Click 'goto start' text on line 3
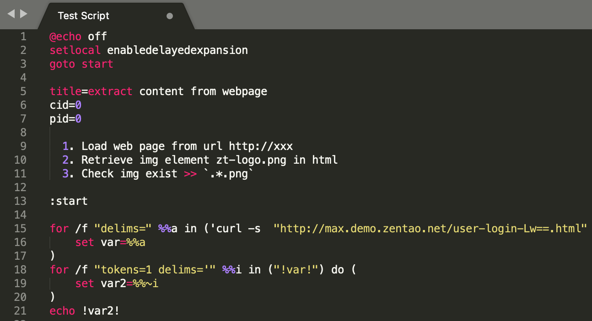Viewport: 592px width, 321px height. (81, 64)
